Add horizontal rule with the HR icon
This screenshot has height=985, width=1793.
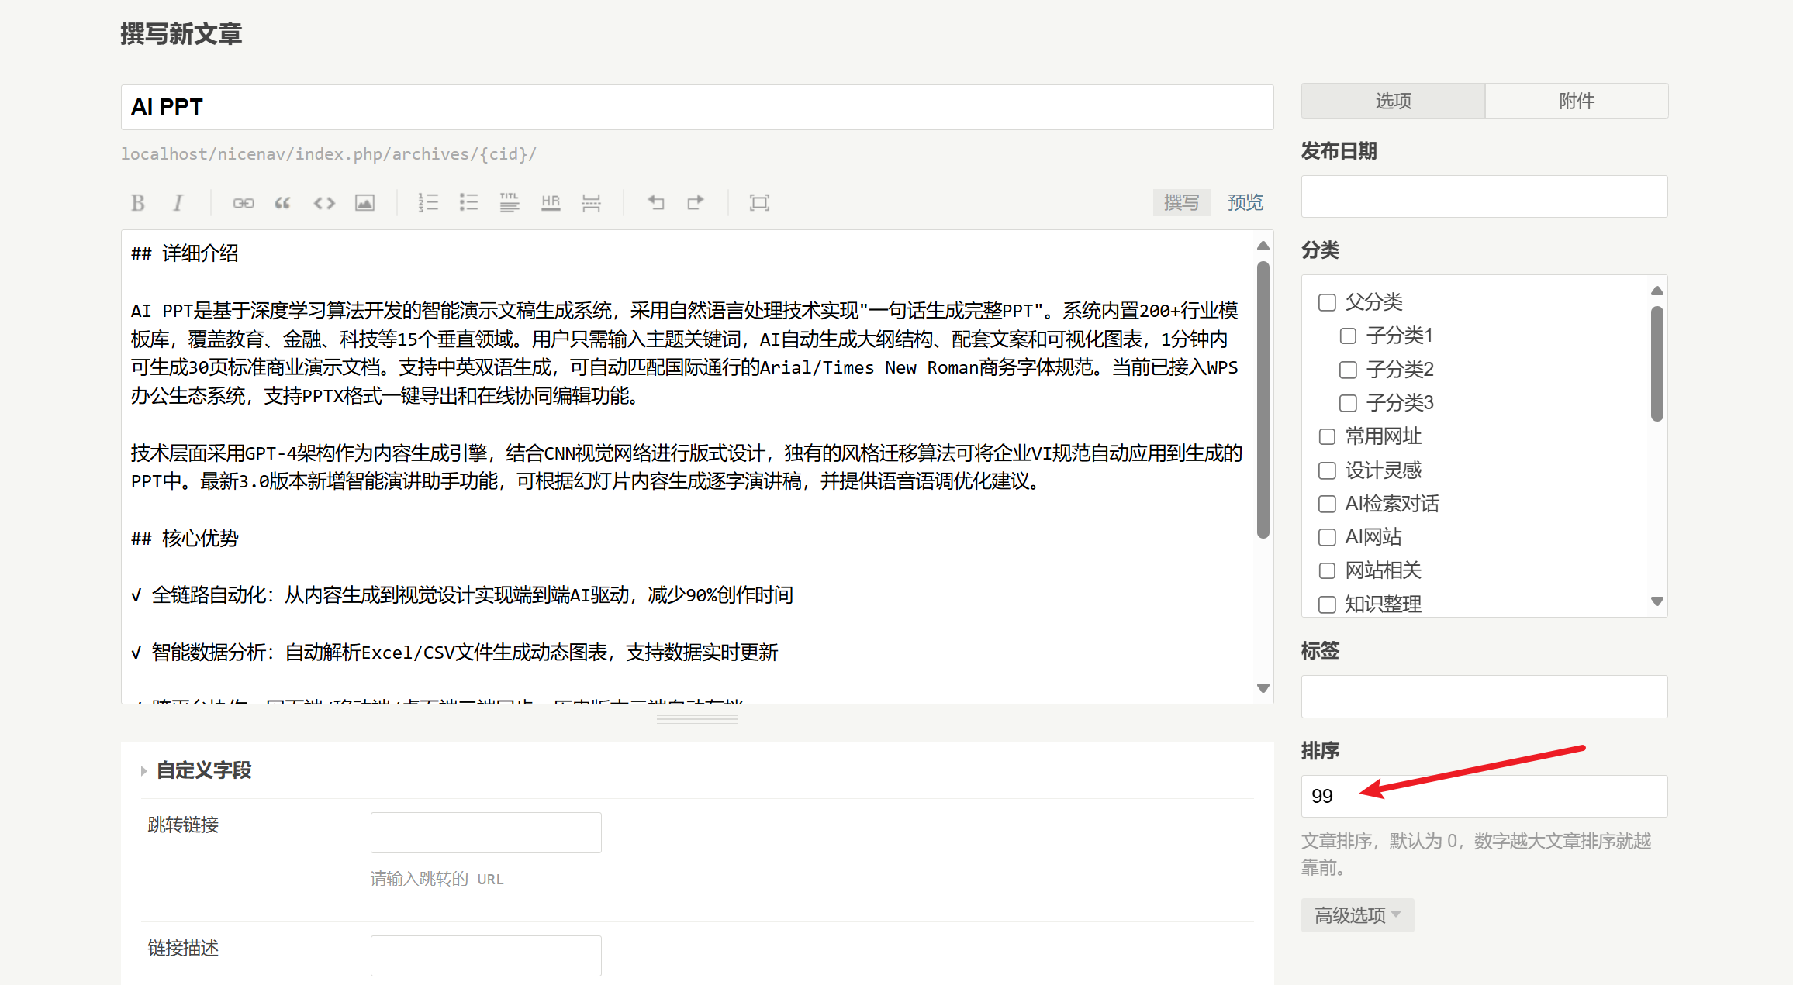pyautogui.click(x=551, y=203)
